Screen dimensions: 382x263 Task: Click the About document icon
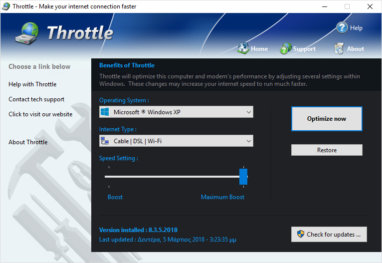pyautogui.click(x=339, y=48)
